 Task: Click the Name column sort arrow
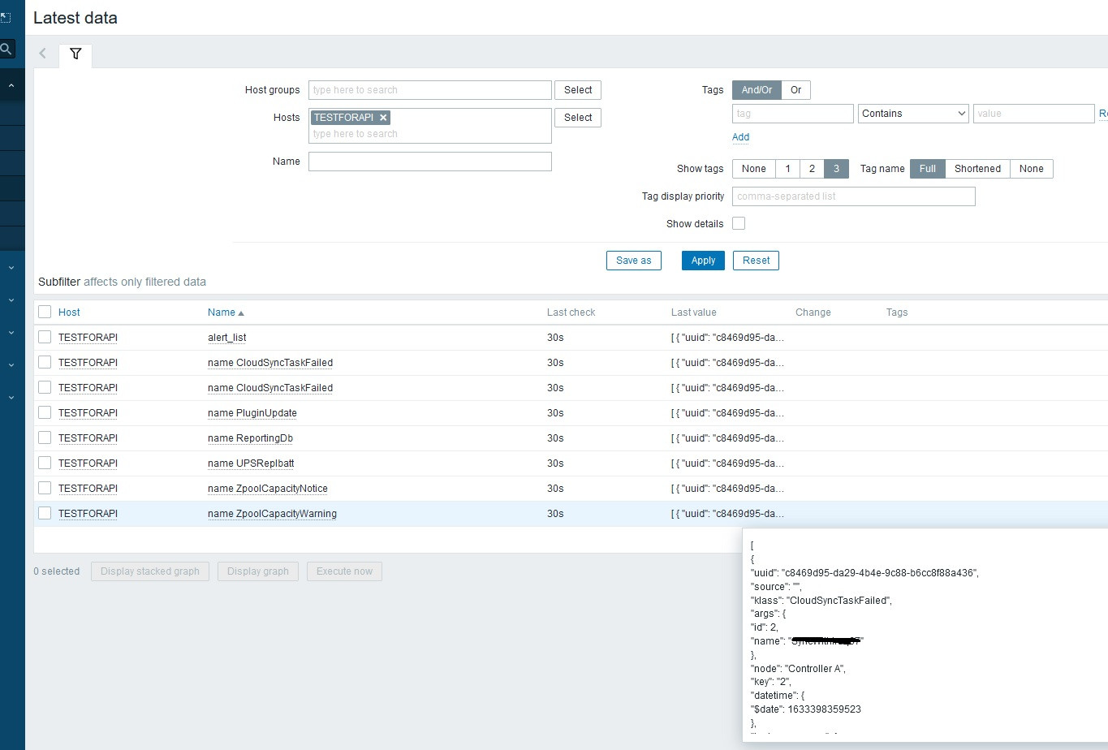coord(241,313)
